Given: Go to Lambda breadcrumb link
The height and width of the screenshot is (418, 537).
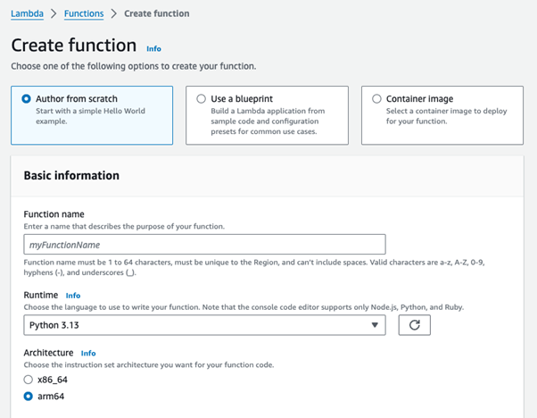Looking at the screenshot, I should click(27, 13).
